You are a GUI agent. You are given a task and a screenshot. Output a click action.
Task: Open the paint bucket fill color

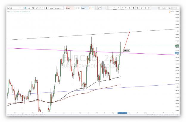click(x=118, y=8)
